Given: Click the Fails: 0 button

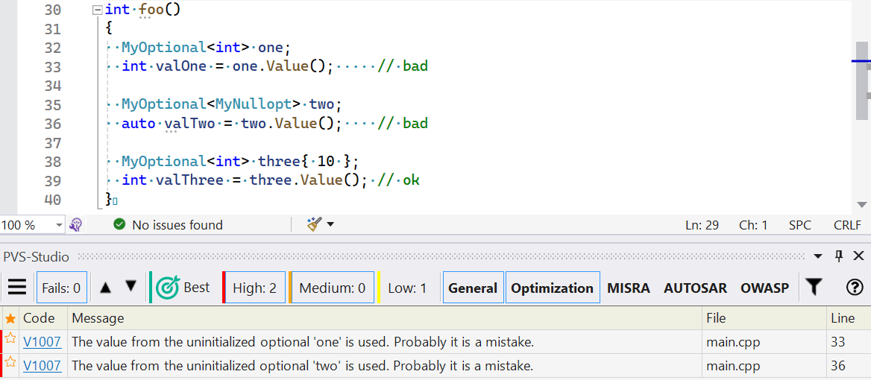Looking at the screenshot, I should point(61,288).
